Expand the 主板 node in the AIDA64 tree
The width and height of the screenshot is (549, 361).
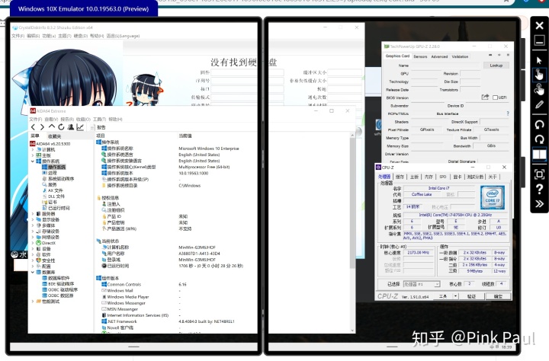coord(33,155)
